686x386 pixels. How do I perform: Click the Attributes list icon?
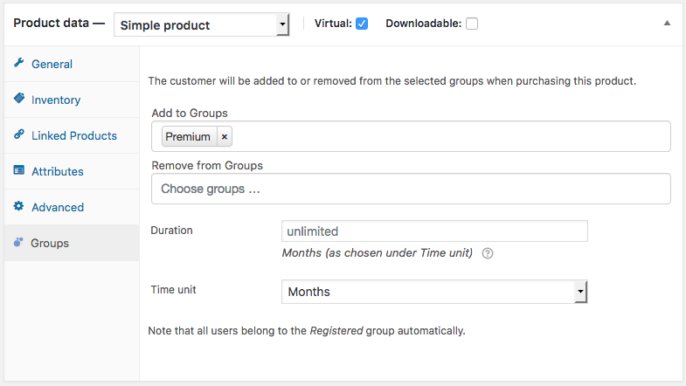[x=19, y=170]
